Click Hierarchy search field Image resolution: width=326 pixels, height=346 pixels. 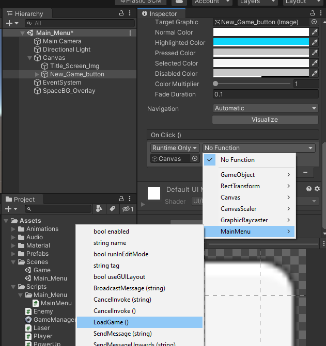80,23
